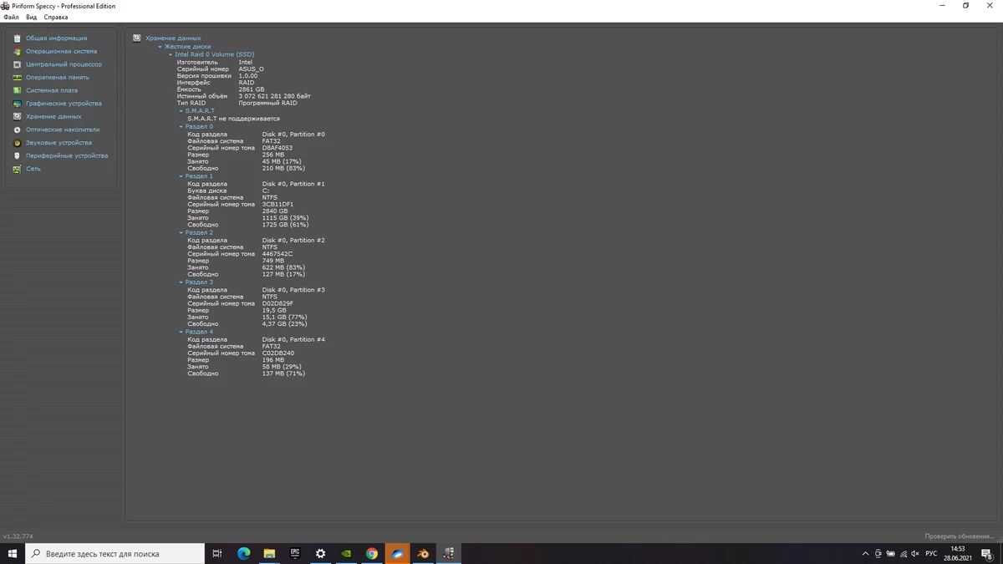Click the Хранение данных main heading

tap(173, 38)
